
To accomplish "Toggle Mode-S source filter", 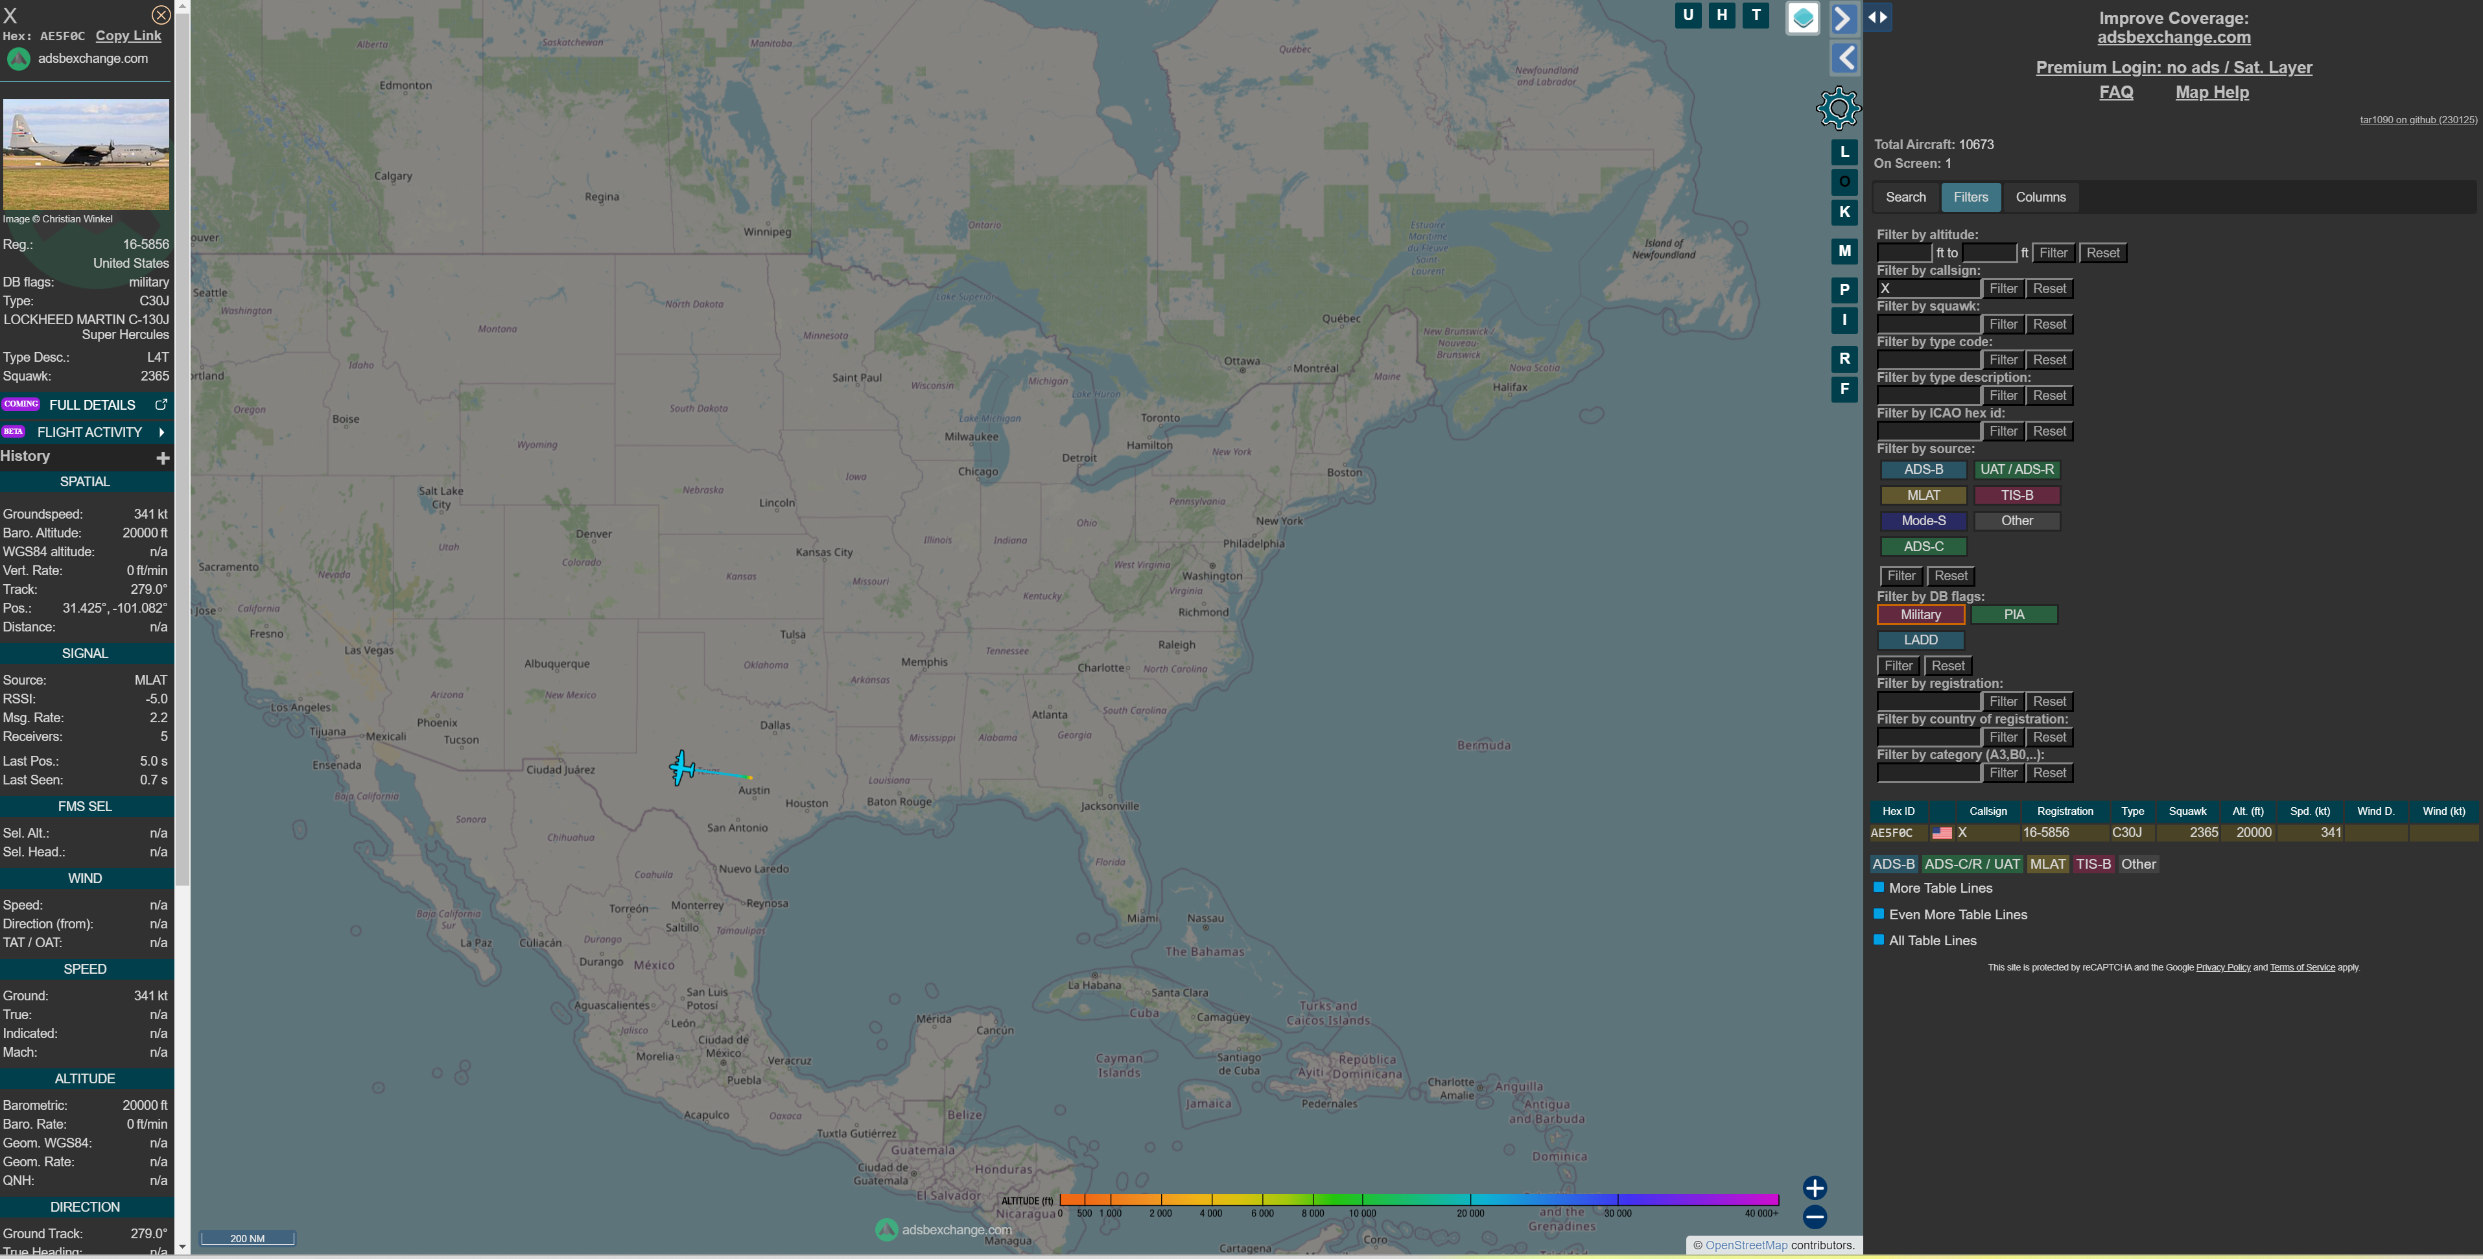I will pyautogui.click(x=1923, y=521).
